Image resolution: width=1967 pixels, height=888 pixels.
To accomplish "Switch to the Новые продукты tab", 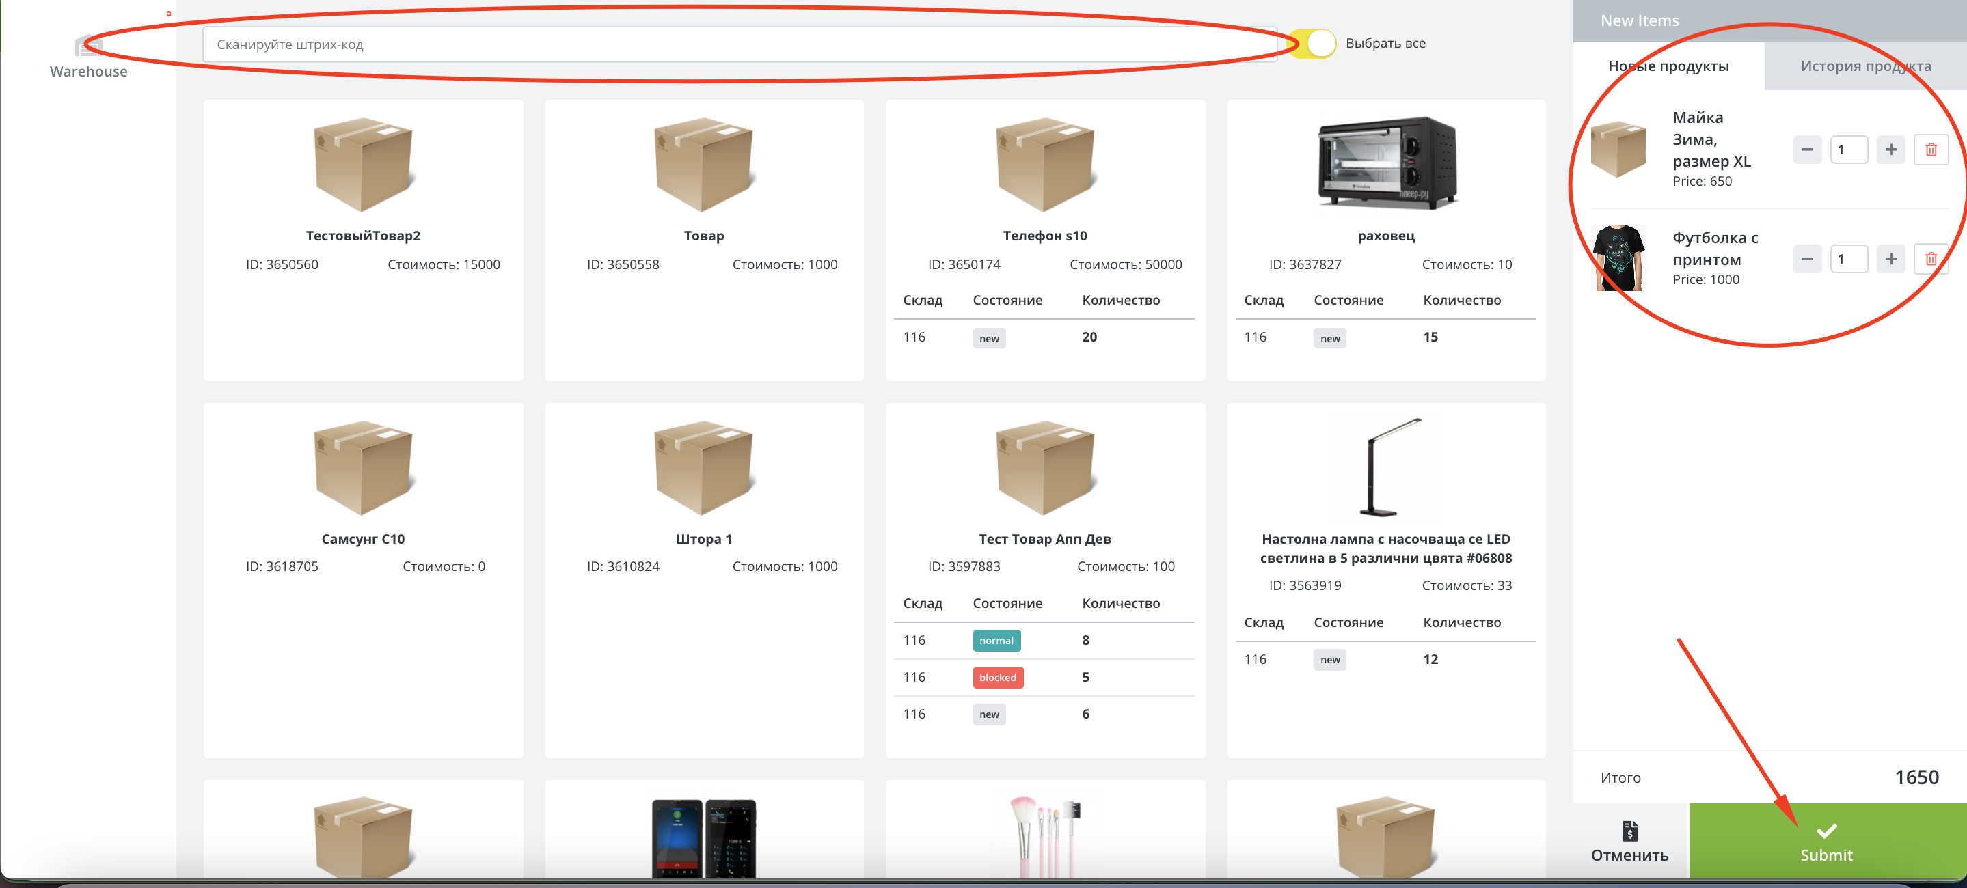I will pyautogui.click(x=1668, y=66).
